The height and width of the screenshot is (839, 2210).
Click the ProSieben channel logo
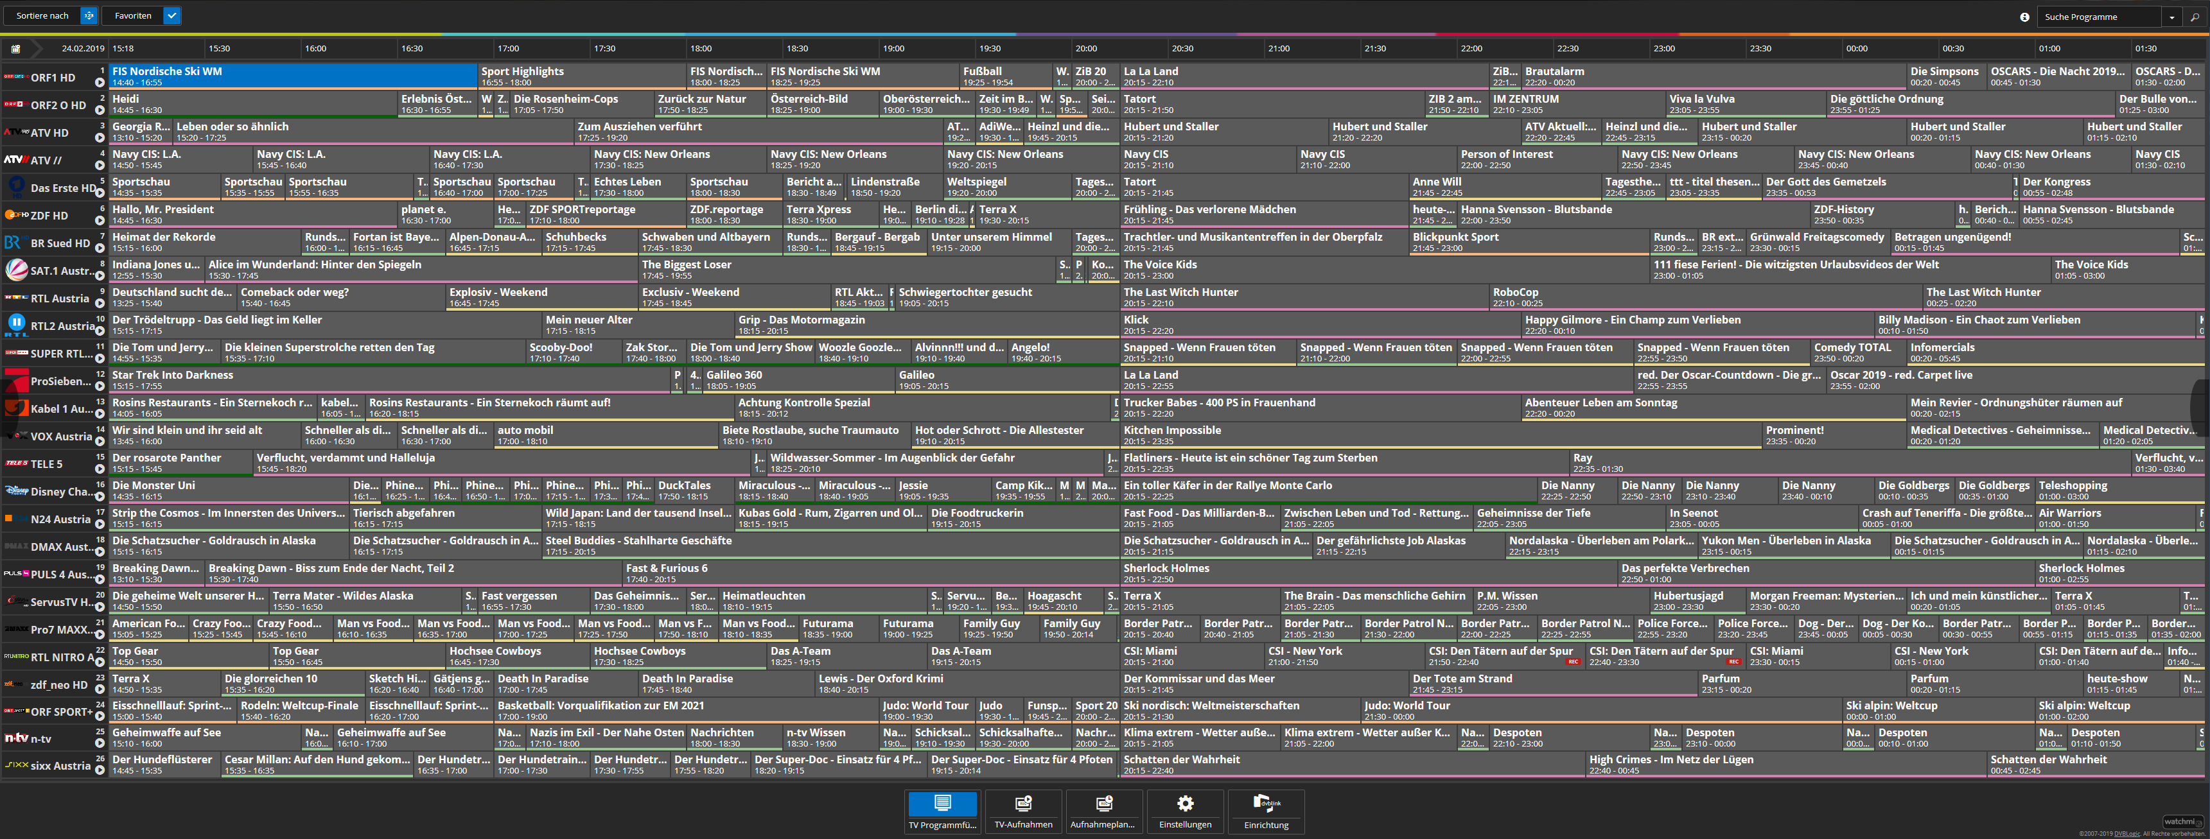[x=16, y=380]
